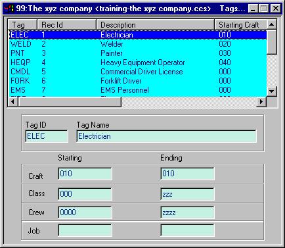Click the Starting Craft column header
The height and width of the screenshot is (248, 285).
click(241, 24)
